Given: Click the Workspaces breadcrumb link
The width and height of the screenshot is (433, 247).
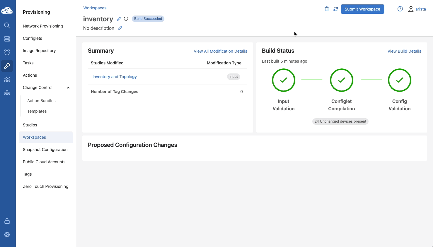Looking at the screenshot, I should click(x=95, y=8).
